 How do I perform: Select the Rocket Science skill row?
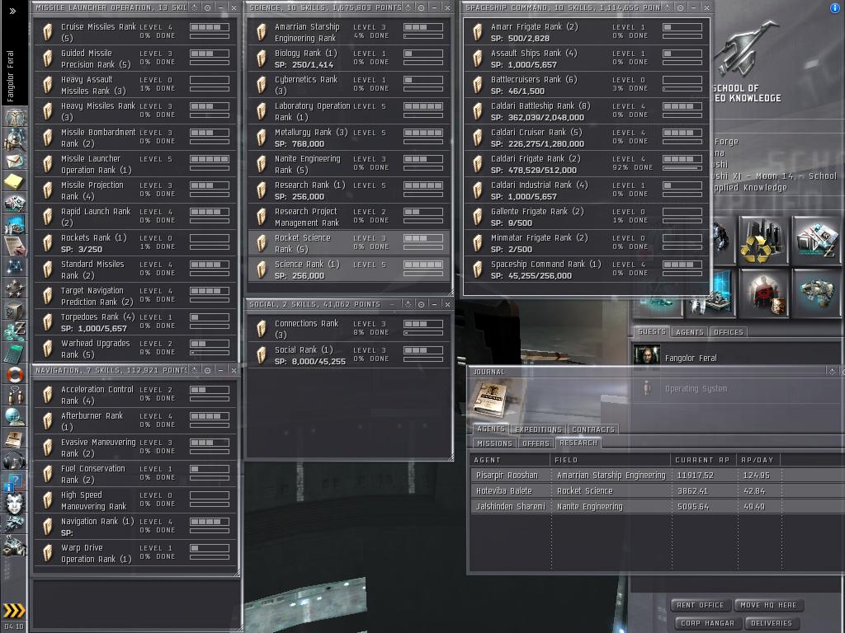(348, 243)
